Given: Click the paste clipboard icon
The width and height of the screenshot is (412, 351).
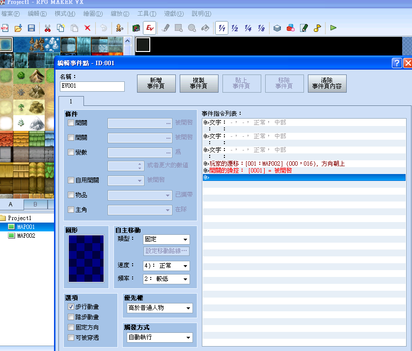Looking at the screenshot, I should click(x=74, y=28).
